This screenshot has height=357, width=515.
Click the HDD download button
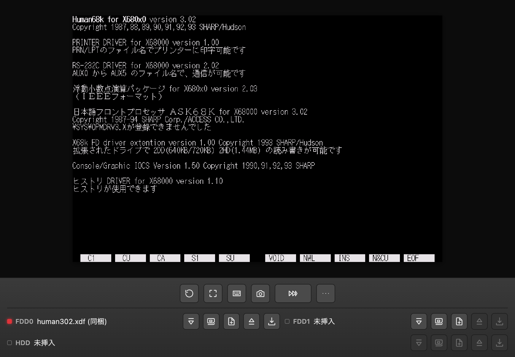coord(500,343)
